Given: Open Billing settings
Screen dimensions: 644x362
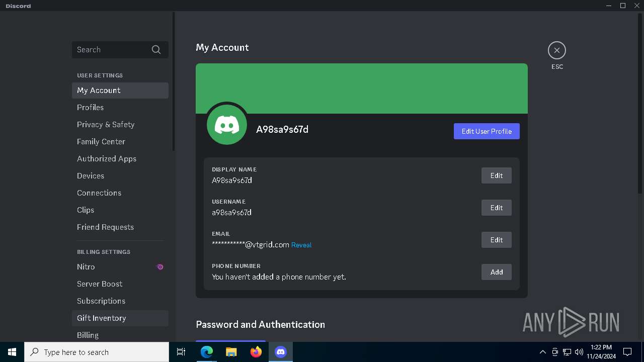Looking at the screenshot, I should [120, 335].
